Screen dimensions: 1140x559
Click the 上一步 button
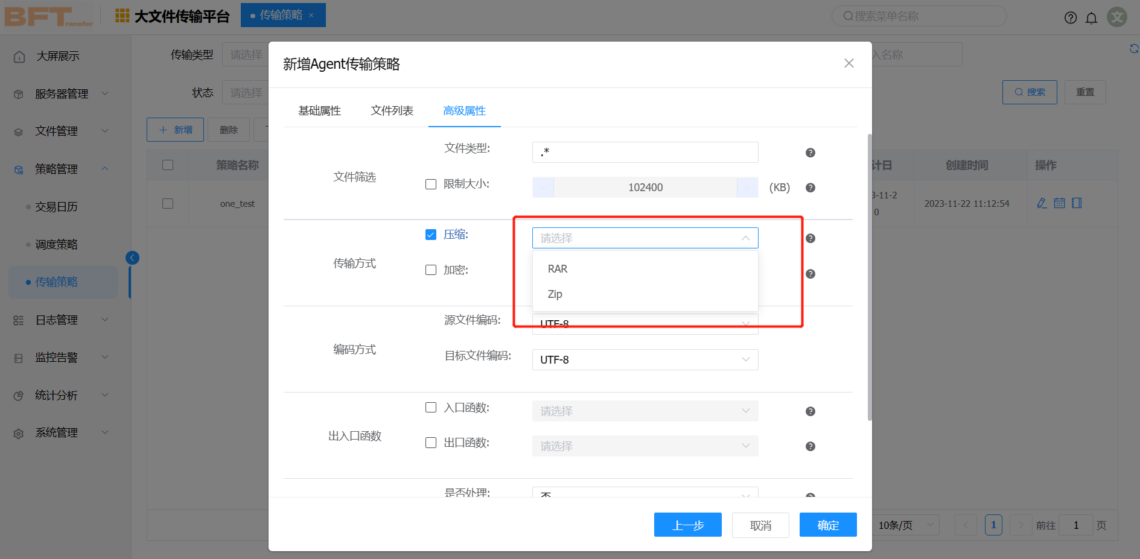(687, 525)
